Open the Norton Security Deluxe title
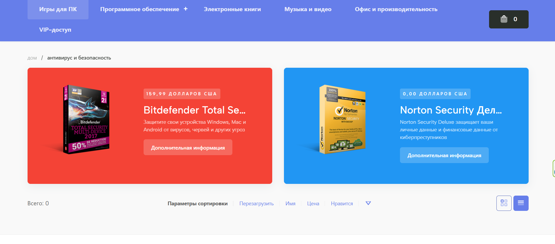The image size is (555, 244). coord(451,110)
